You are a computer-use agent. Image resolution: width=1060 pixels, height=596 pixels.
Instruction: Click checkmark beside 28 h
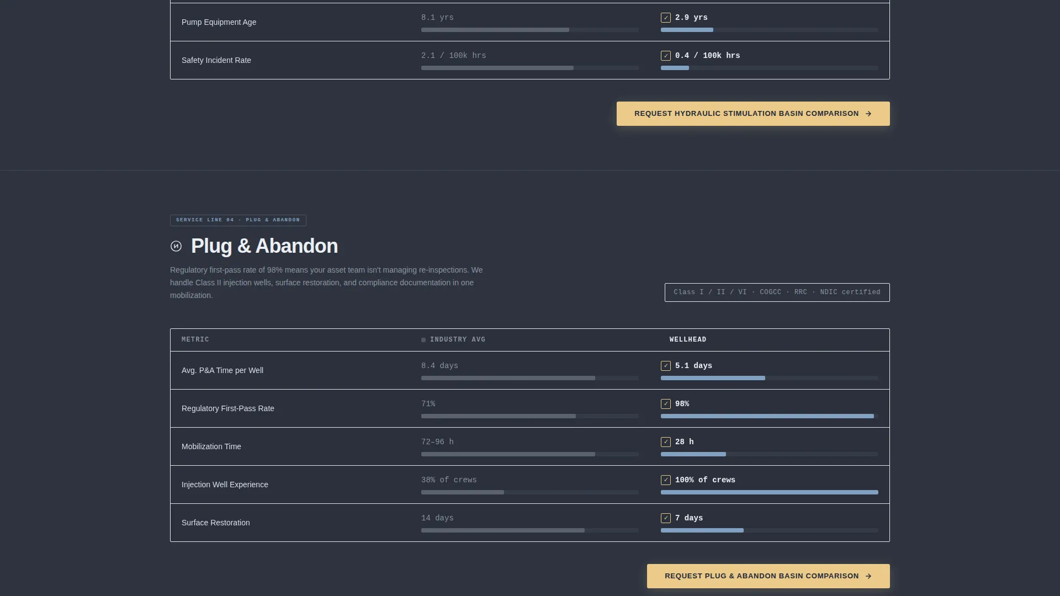[x=666, y=442]
